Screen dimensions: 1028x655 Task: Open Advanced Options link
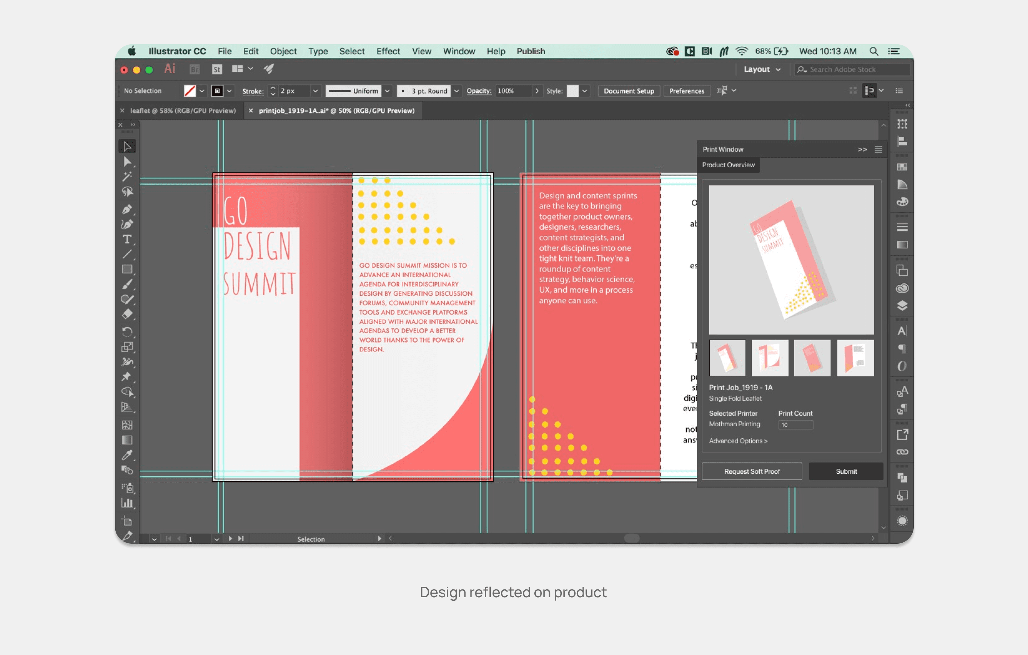point(738,441)
